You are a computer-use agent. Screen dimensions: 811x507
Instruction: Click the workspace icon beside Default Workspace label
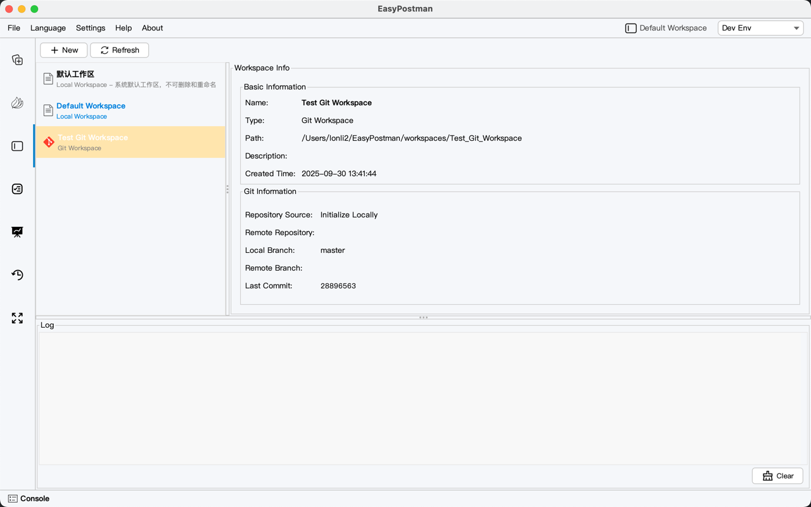point(630,28)
